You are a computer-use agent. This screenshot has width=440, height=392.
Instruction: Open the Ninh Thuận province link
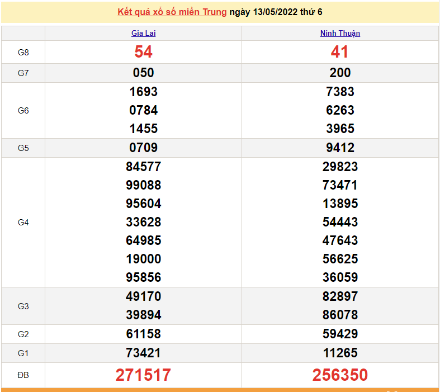pos(340,33)
